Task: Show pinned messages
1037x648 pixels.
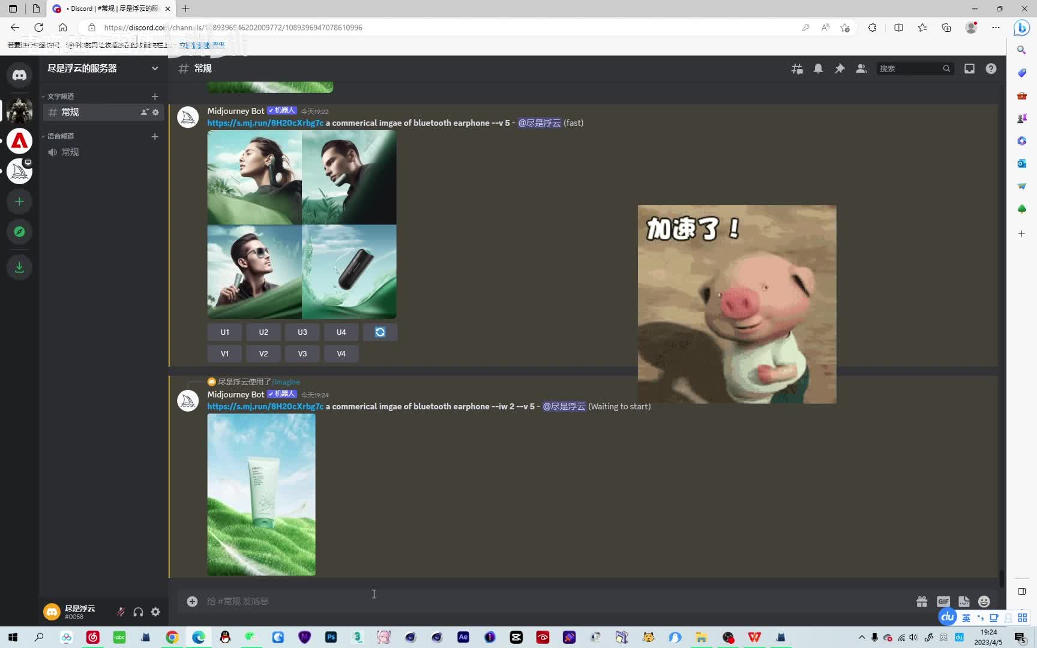Action: coord(840,69)
